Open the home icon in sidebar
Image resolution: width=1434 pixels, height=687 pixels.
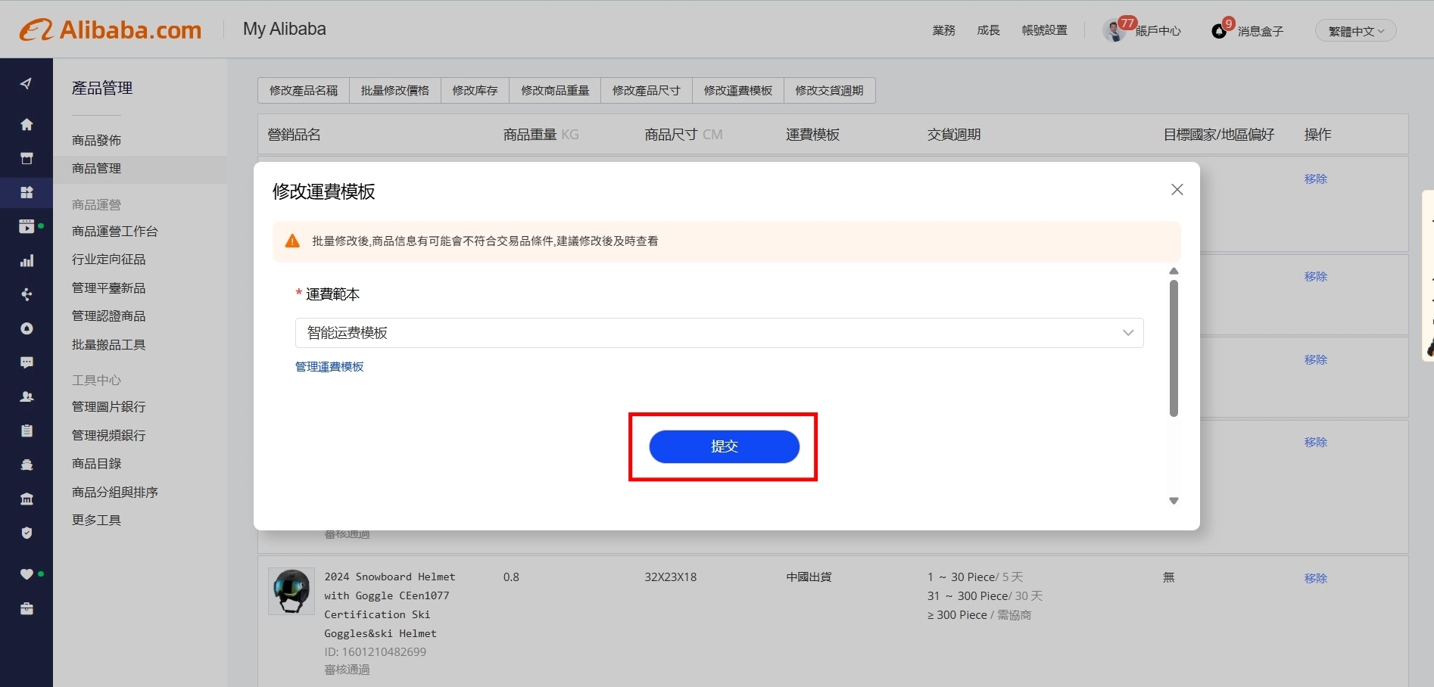(26, 124)
